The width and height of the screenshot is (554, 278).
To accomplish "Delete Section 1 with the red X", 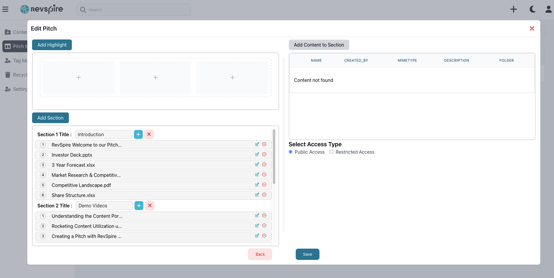I will pyautogui.click(x=149, y=134).
